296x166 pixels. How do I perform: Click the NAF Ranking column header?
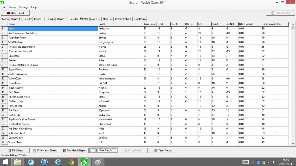pyautogui.click(x=249, y=24)
